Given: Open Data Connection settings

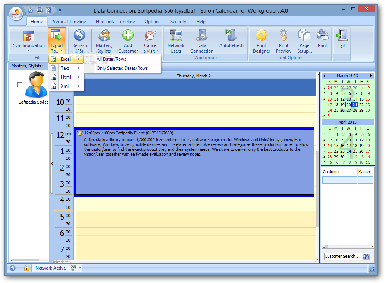Looking at the screenshot, I should pyautogui.click(x=202, y=41).
